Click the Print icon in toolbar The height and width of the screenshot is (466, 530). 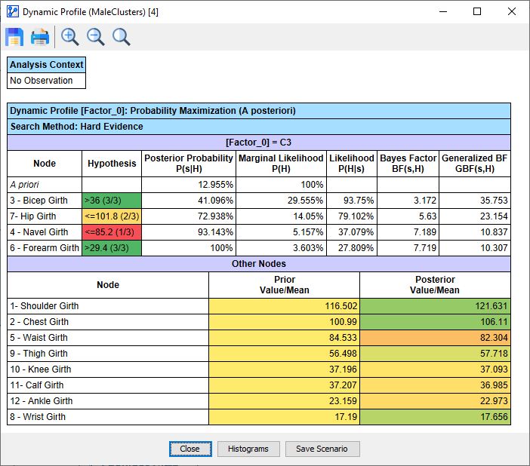[40, 37]
